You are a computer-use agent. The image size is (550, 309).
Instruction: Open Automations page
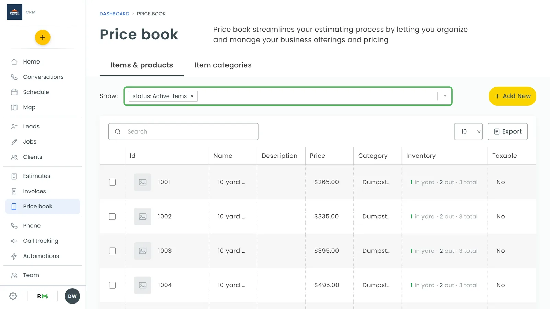point(43,256)
